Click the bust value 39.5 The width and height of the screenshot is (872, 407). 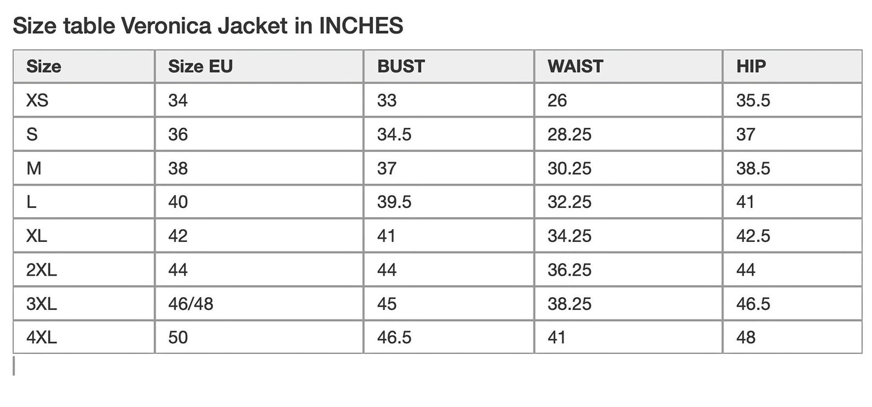[x=394, y=201]
